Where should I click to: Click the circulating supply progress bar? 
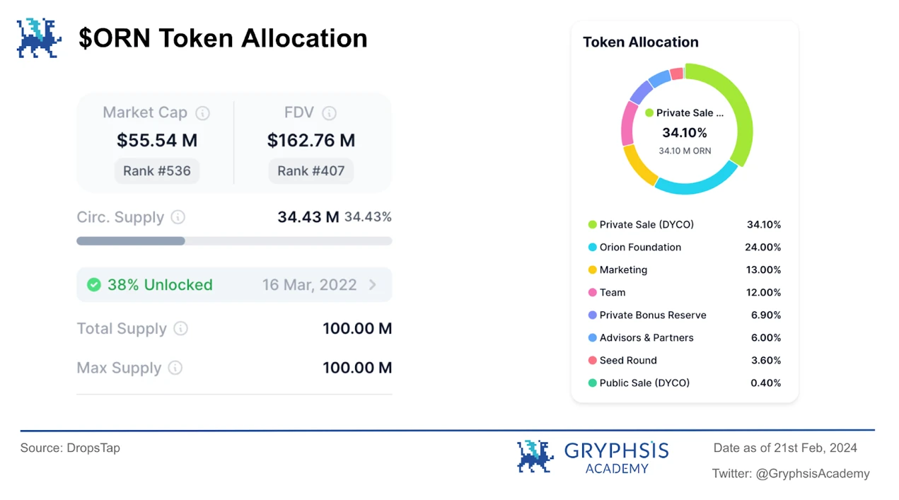[x=234, y=241]
